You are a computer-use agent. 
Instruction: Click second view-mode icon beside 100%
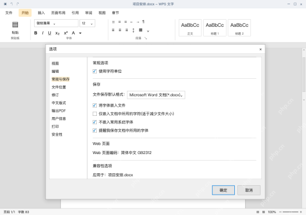click(264, 212)
